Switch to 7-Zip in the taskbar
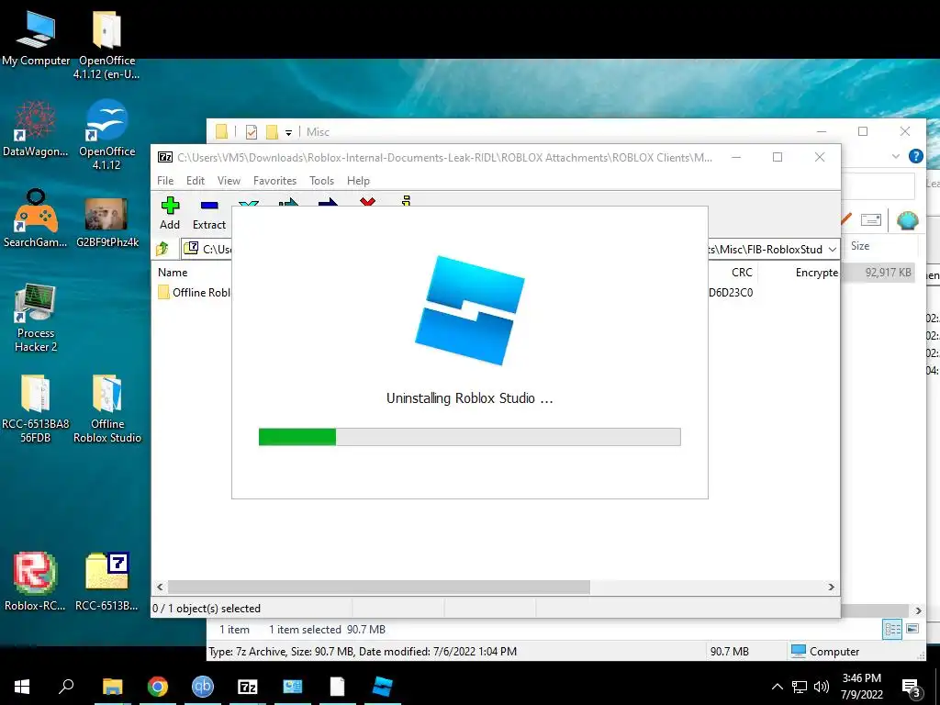This screenshot has height=705, width=940. [248, 687]
